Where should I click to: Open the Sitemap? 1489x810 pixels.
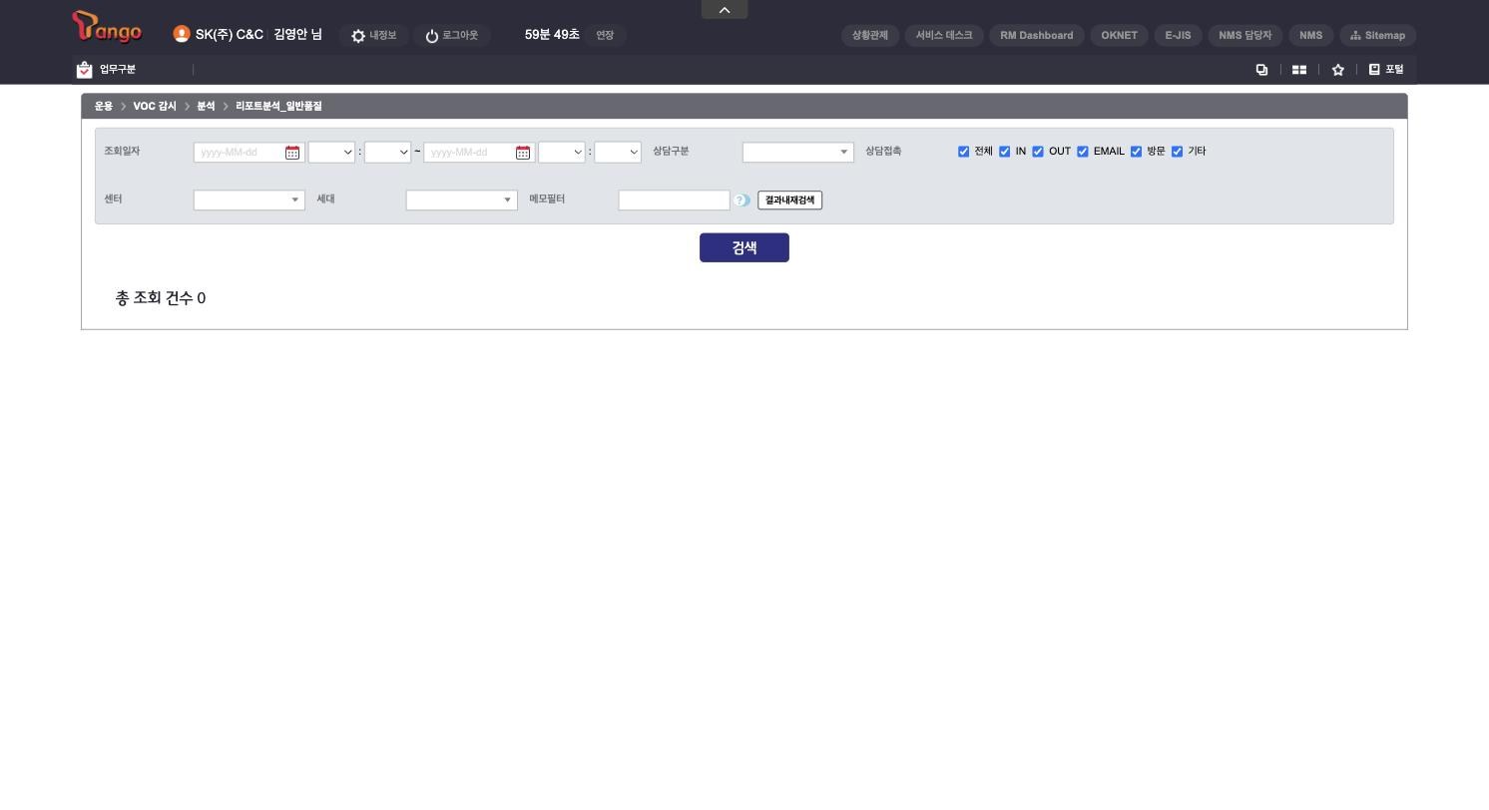click(x=1377, y=35)
